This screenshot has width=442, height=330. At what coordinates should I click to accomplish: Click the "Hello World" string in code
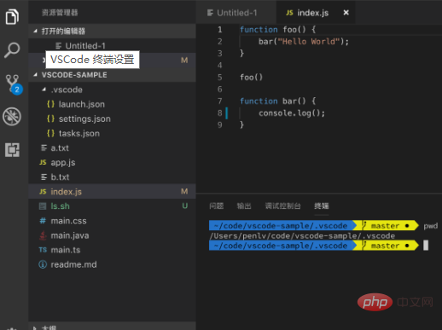click(x=309, y=42)
